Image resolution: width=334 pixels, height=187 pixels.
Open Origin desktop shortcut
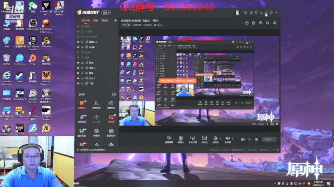tap(33, 59)
